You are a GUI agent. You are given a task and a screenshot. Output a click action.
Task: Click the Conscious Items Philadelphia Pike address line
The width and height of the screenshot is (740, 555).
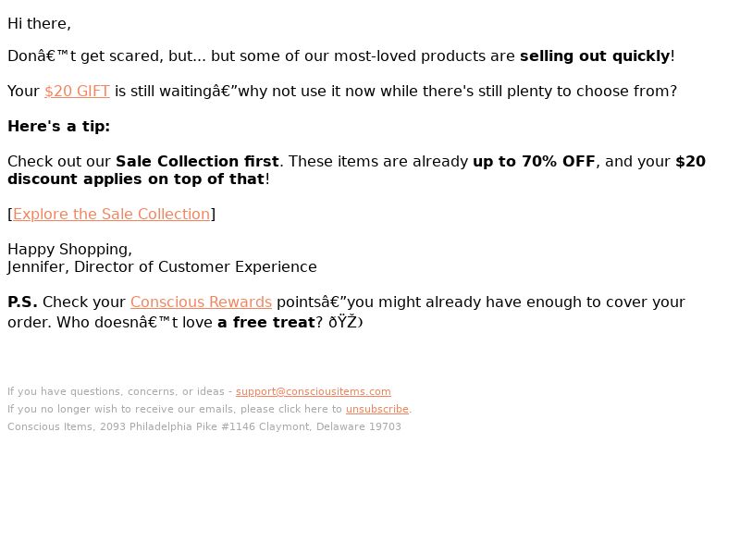[x=203, y=426]
